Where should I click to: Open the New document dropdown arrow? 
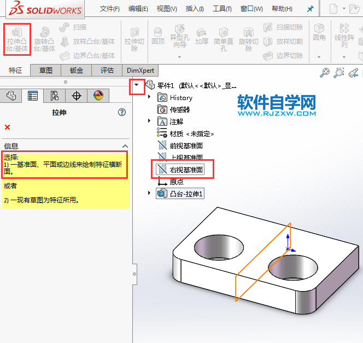click(x=344, y=9)
